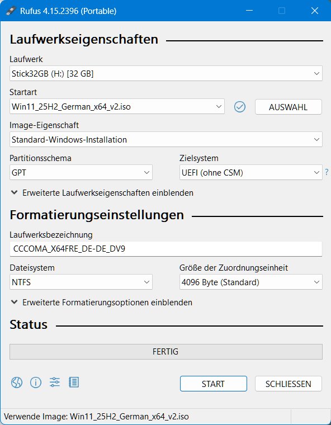Open the Partitionsschema GPT dropdown
The height and width of the screenshot is (425, 331).
(x=81, y=172)
